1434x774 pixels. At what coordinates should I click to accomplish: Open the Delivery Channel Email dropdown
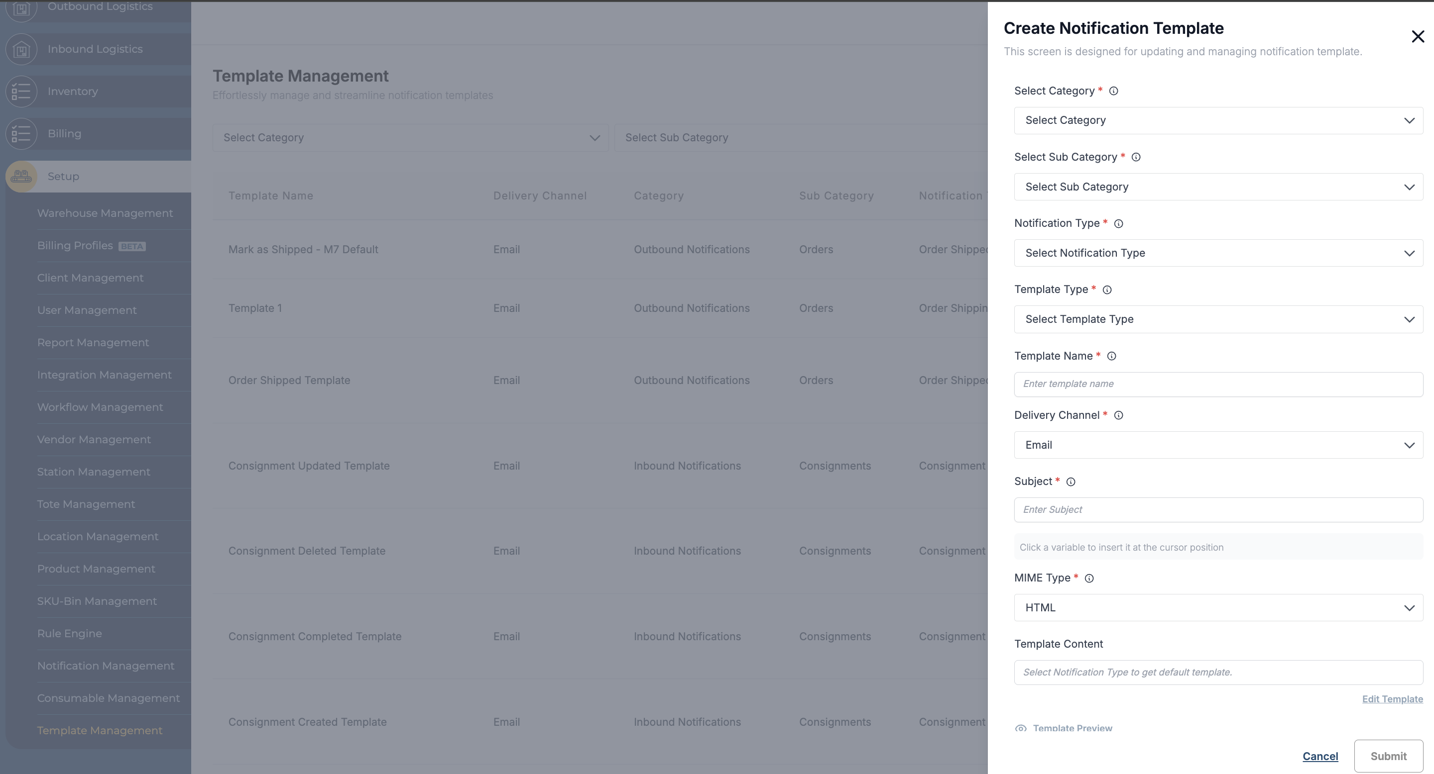coord(1218,445)
